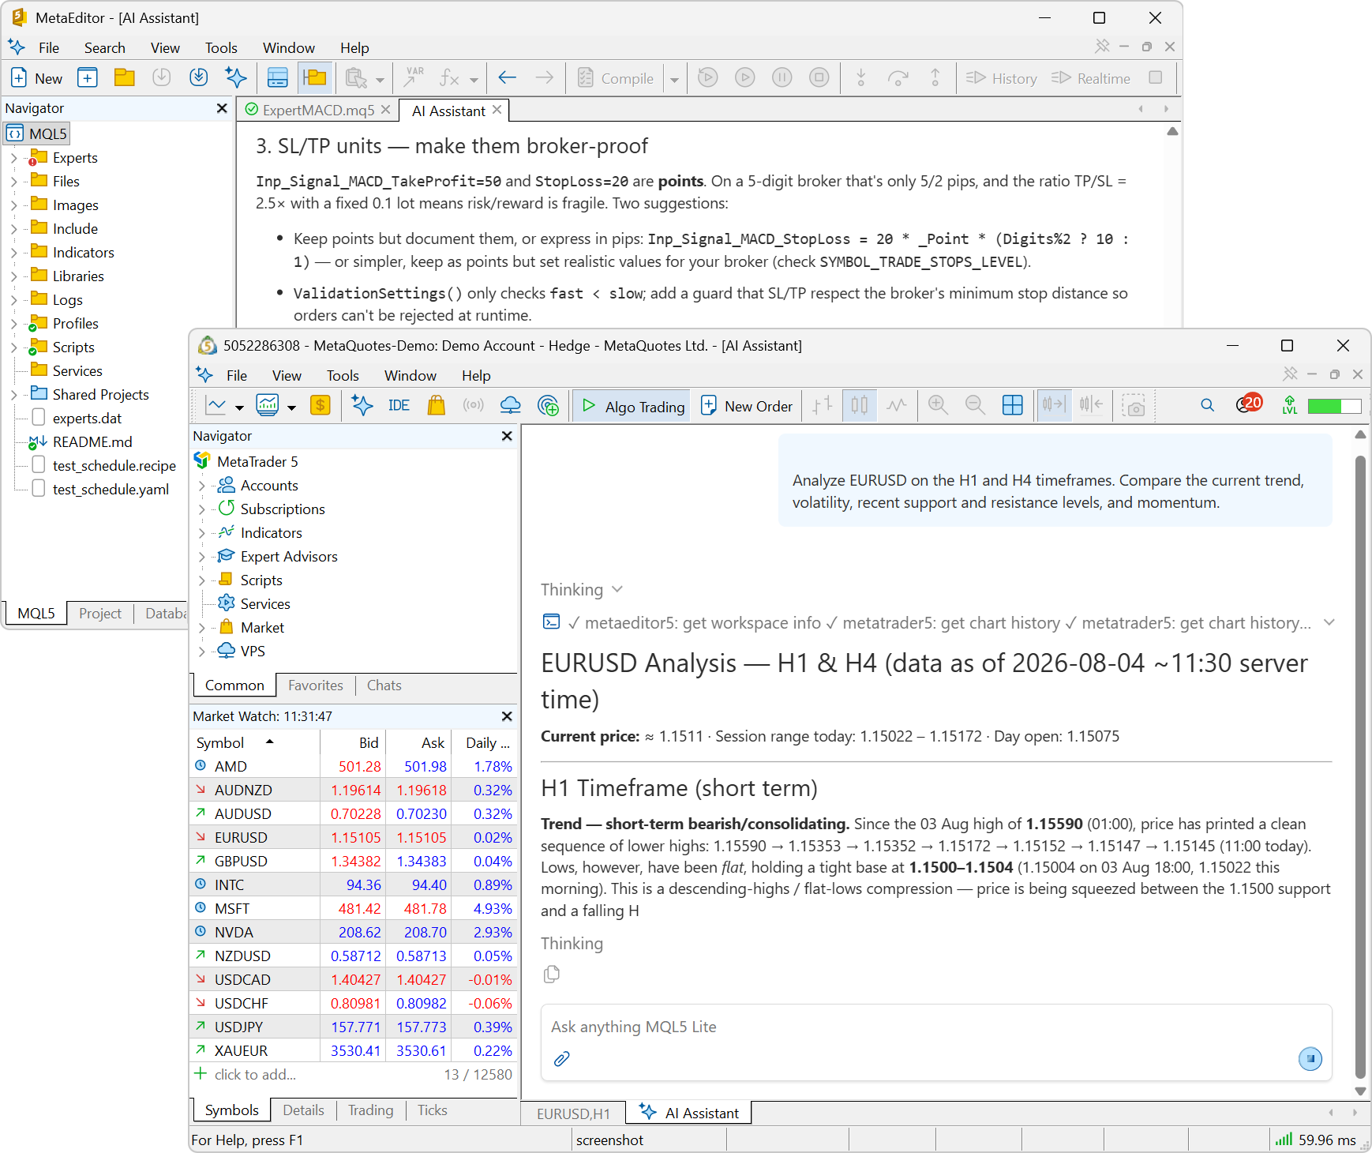
Task: Click the search magnifier in MetaTrader toolbar
Action: [x=1208, y=405]
